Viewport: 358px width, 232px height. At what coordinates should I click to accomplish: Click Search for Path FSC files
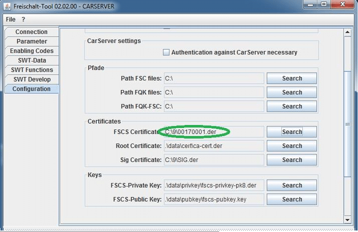coord(291,78)
